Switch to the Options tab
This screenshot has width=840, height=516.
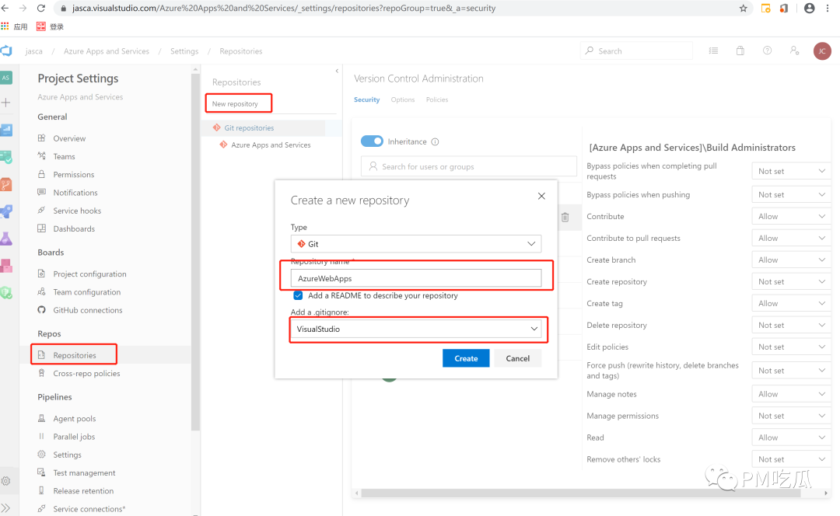[x=403, y=99]
